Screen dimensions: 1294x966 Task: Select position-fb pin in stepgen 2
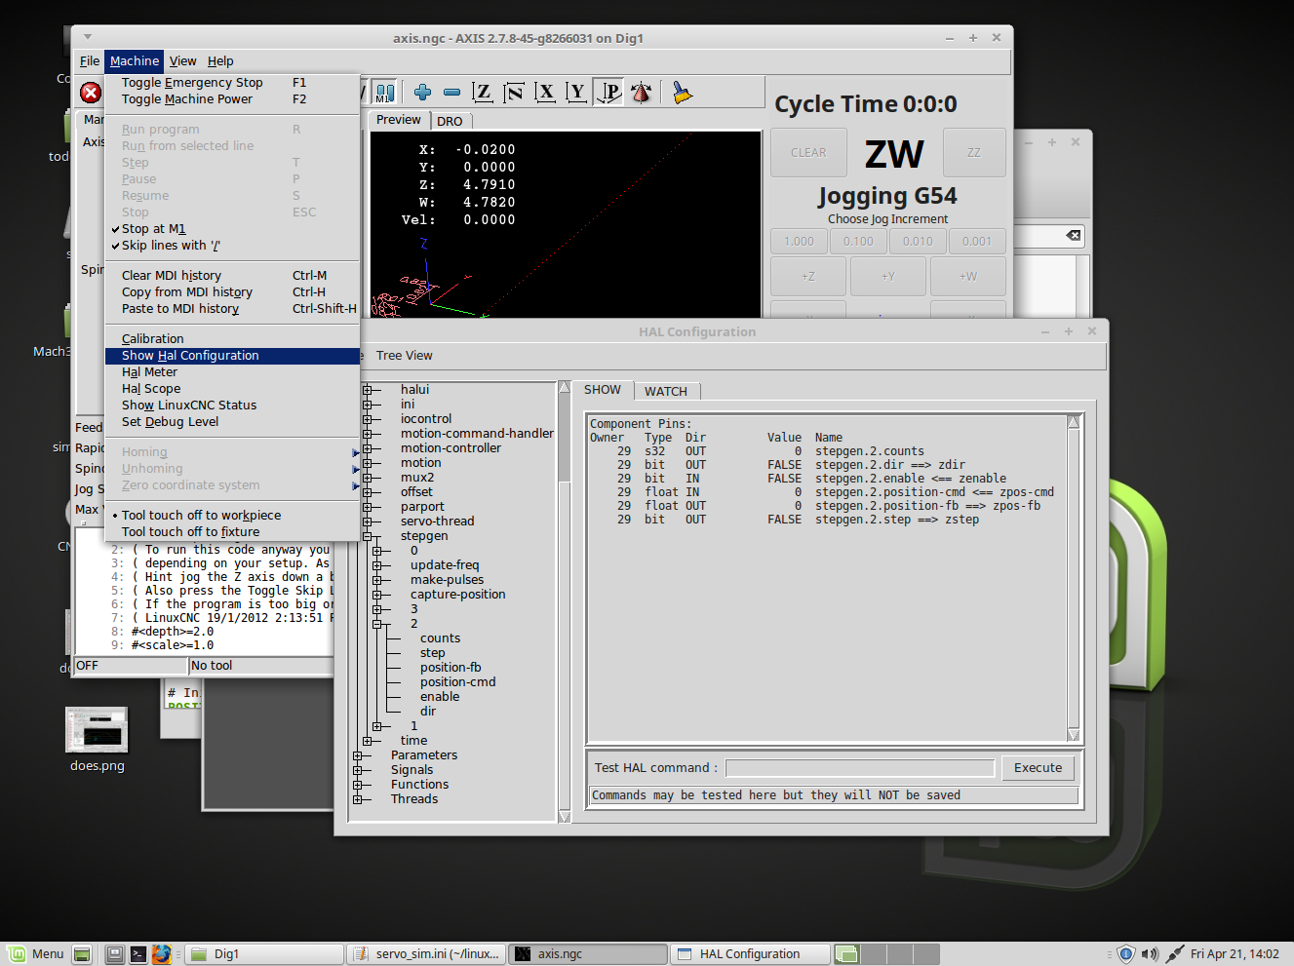[x=451, y=668]
